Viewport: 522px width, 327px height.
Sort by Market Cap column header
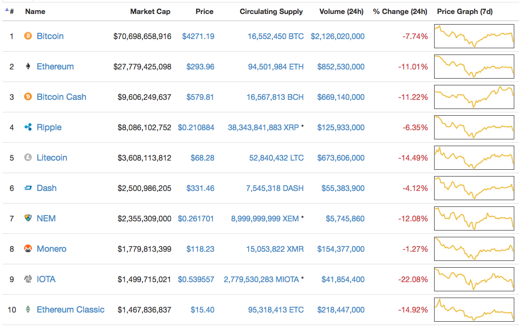tap(150, 12)
